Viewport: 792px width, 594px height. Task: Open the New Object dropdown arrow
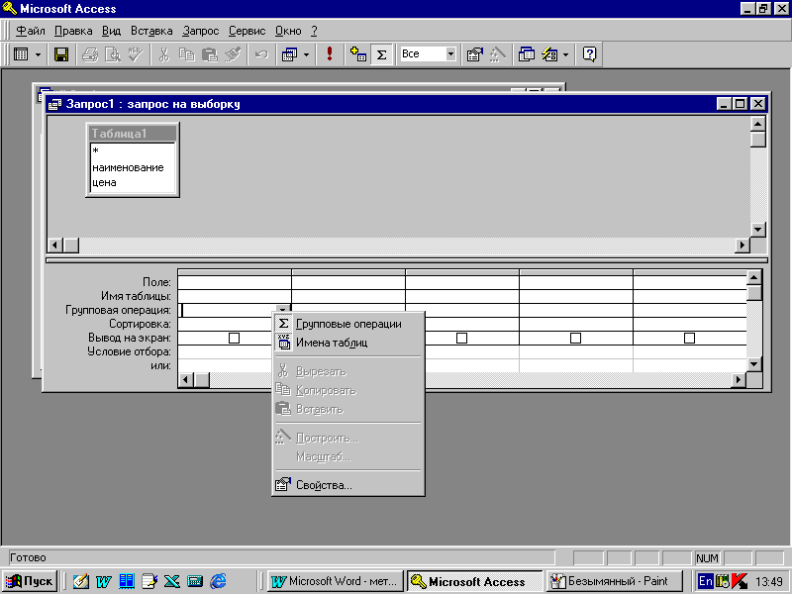[x=565, y=54]
